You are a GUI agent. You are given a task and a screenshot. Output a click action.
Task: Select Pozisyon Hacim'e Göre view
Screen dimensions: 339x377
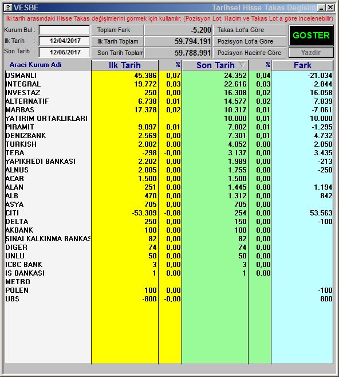pyautogui.click(x=250, y=53)
